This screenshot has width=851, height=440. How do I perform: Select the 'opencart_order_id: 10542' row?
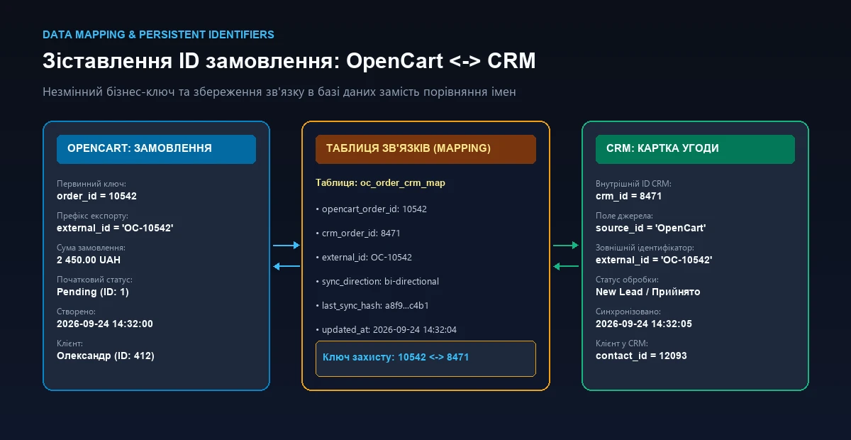tap(371, 209)
